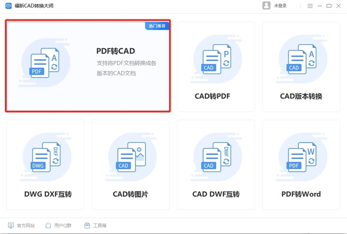347x234 pixels.
Task: Click the 热门推荐 badge
Action: coord(157,26)
